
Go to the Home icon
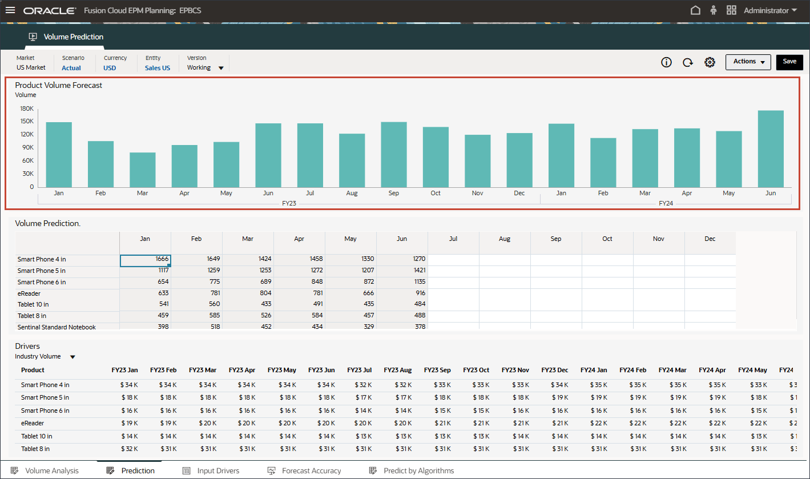coord(695,10)
